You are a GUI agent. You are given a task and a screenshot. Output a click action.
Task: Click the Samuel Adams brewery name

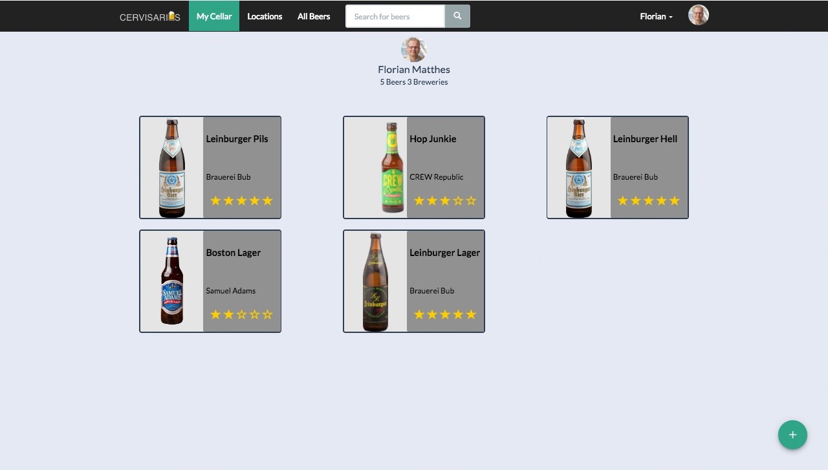pyautogui.click(x=230, y=291)
